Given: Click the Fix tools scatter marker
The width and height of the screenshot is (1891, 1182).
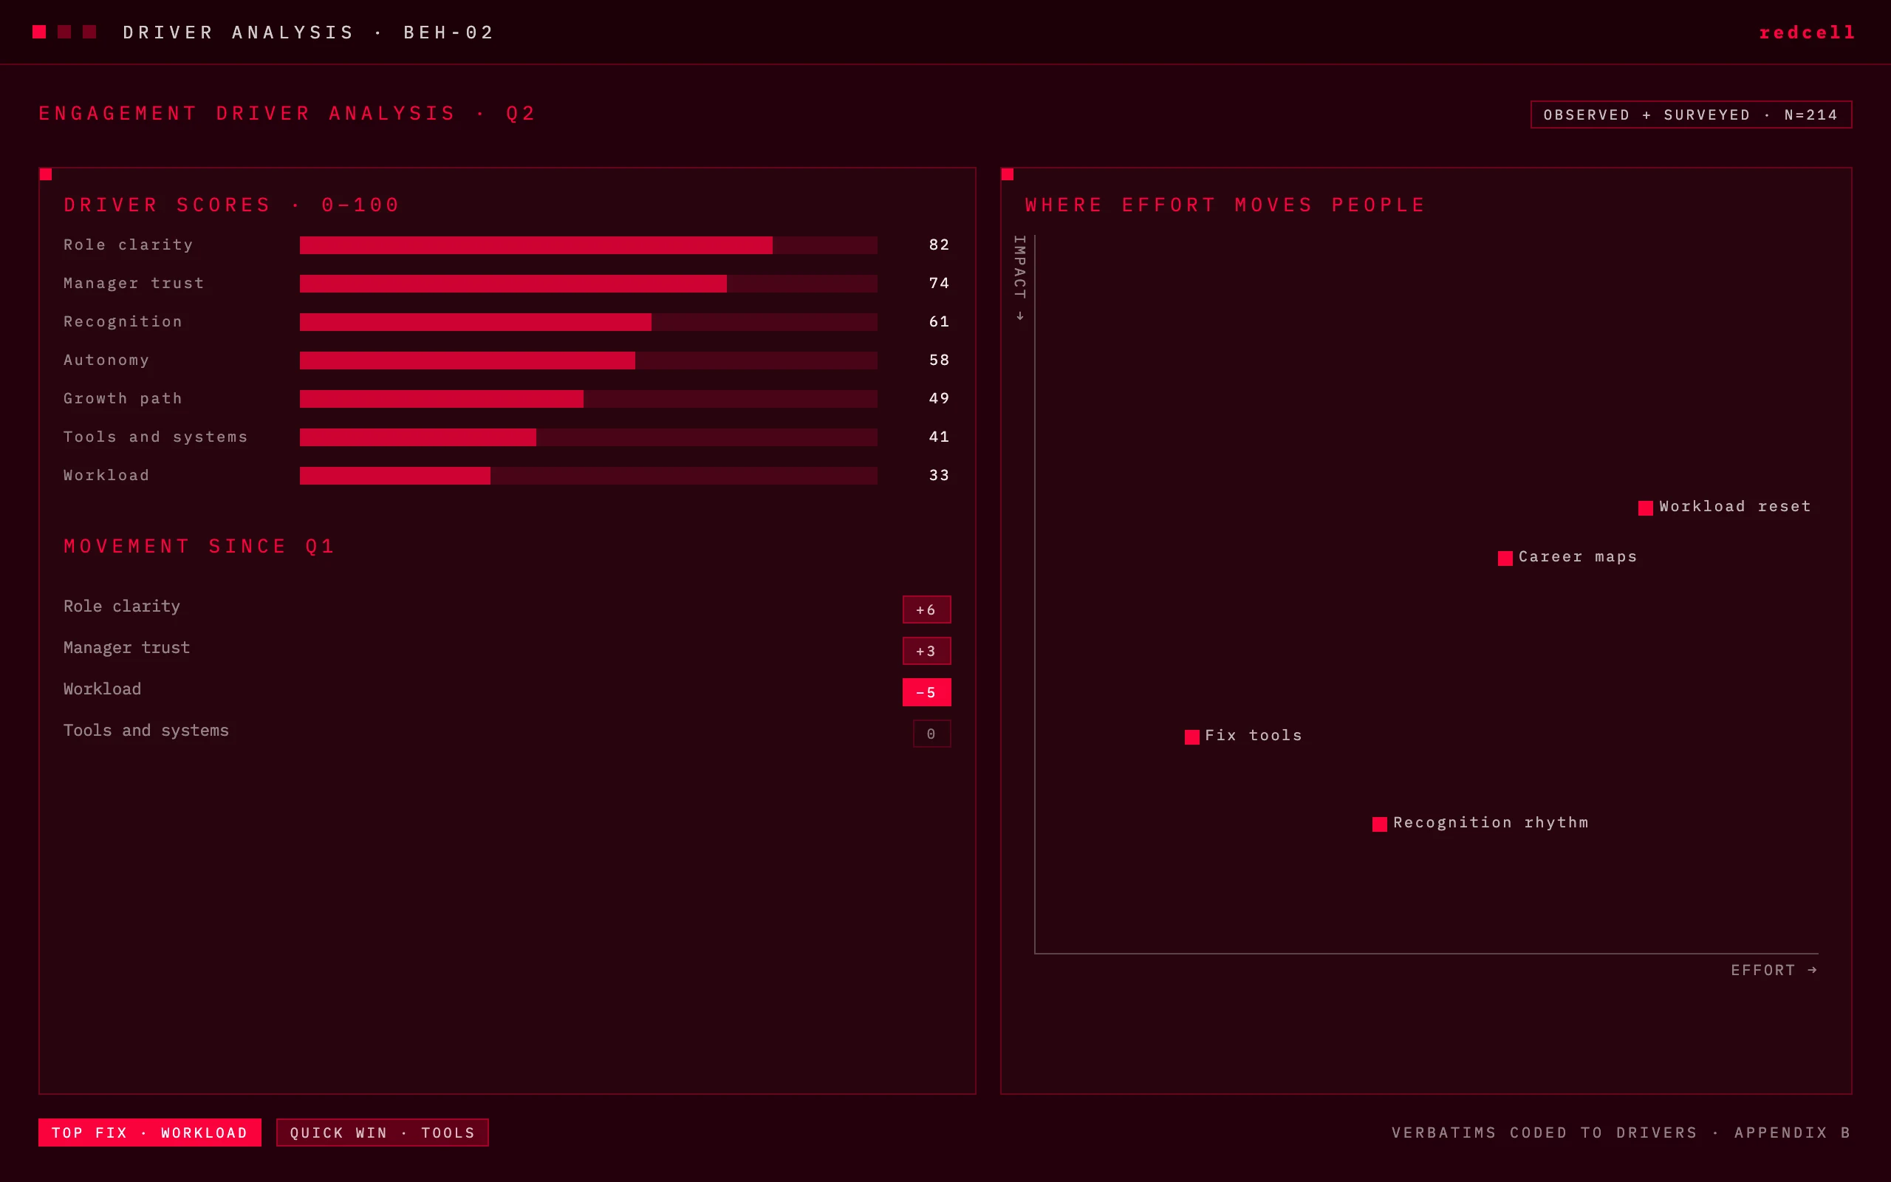Looking at the screenshot, I should click(x=1191, y=737).
